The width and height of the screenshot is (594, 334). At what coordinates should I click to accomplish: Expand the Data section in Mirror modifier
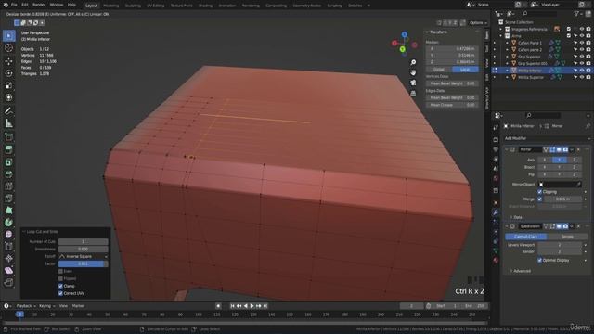coord(516,217)
